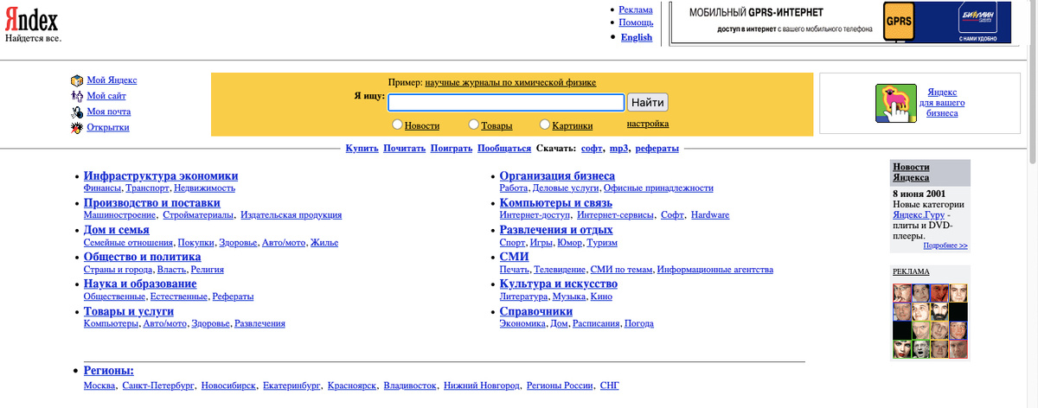Select the Новости radio button
Screen dimensions: 1038x408
(x=398, y=125)
